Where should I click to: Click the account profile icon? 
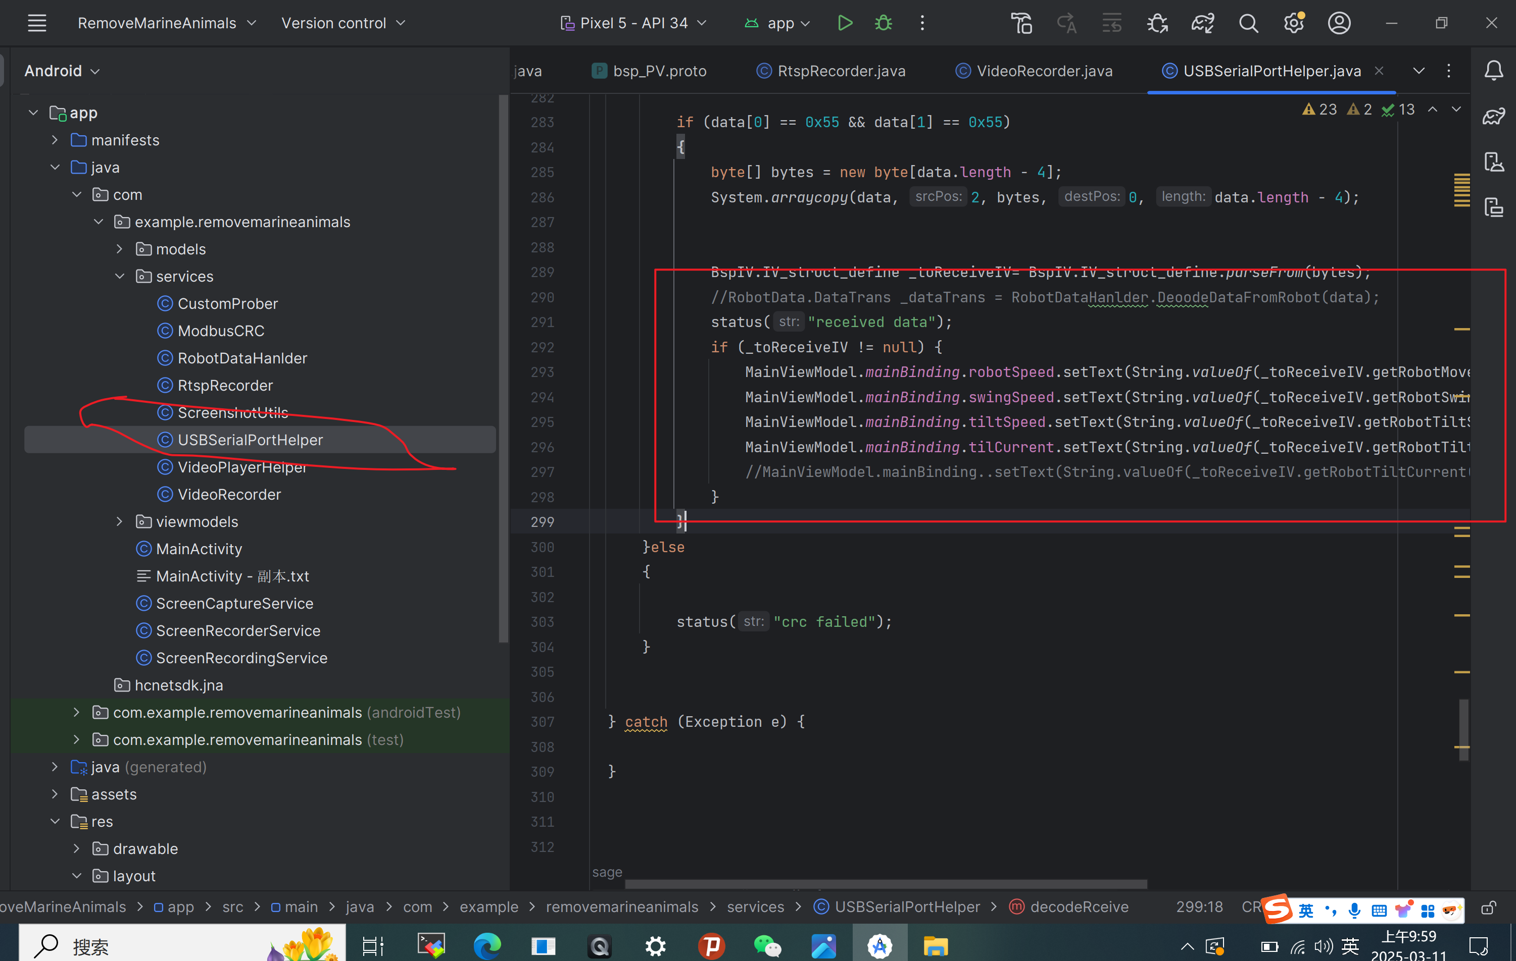(x=1339, y=23)
